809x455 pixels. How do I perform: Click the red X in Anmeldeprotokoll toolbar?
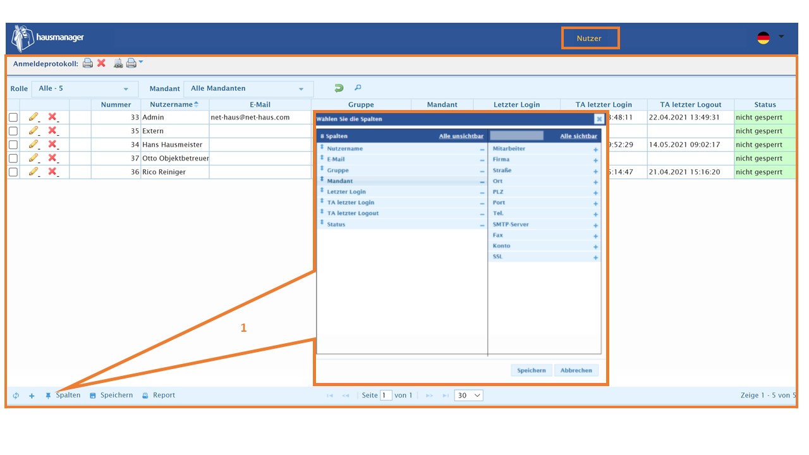[101, 63]
